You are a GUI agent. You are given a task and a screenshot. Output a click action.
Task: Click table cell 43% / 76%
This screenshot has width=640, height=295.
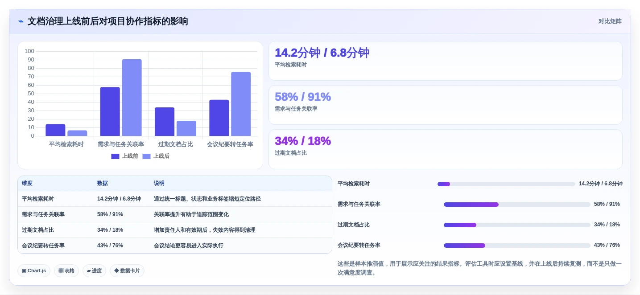click(110, 246)
